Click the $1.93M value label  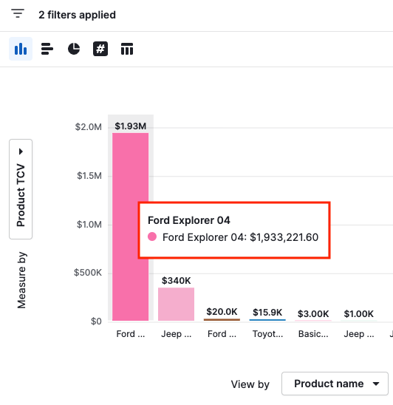pos(131,126)
